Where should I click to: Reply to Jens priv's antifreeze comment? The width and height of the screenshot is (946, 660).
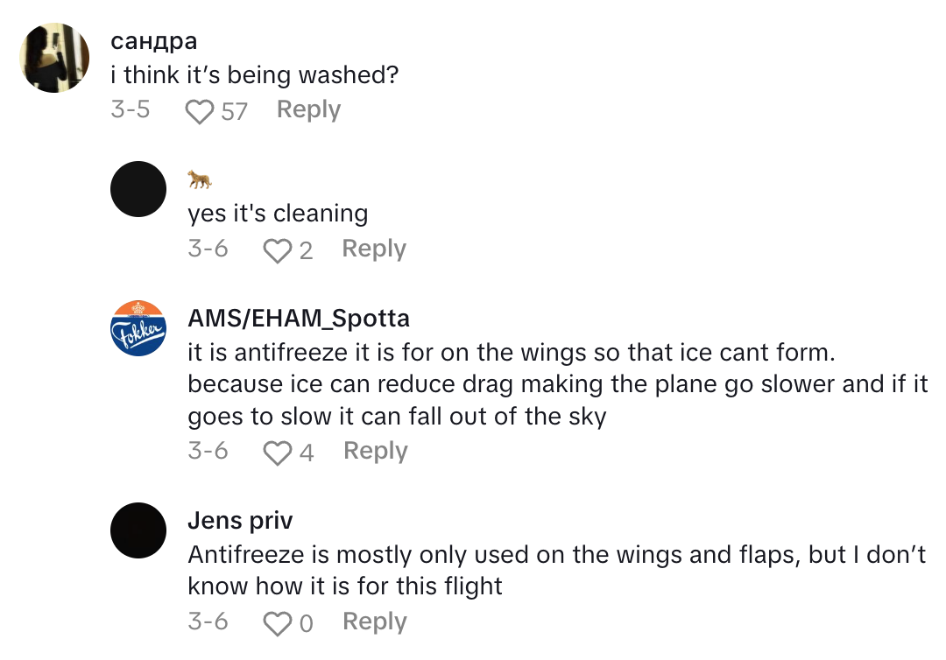point(374,621)
